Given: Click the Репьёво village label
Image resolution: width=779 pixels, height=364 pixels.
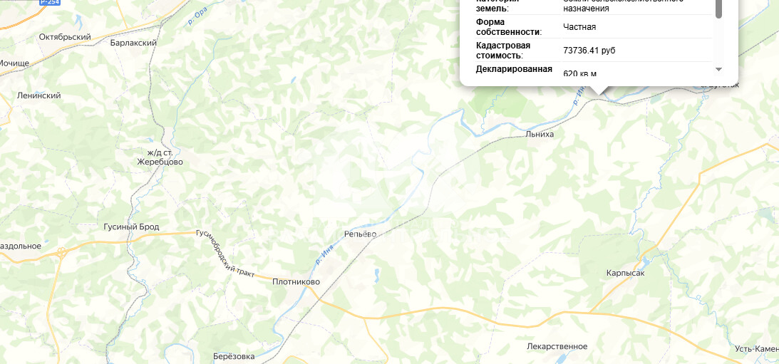Looking at the screenshot, I should point(361,234).
